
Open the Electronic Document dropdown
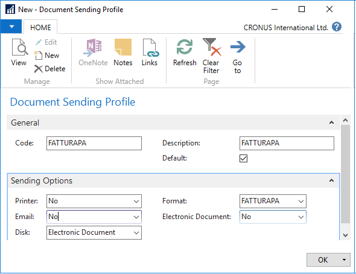[301, 217]
